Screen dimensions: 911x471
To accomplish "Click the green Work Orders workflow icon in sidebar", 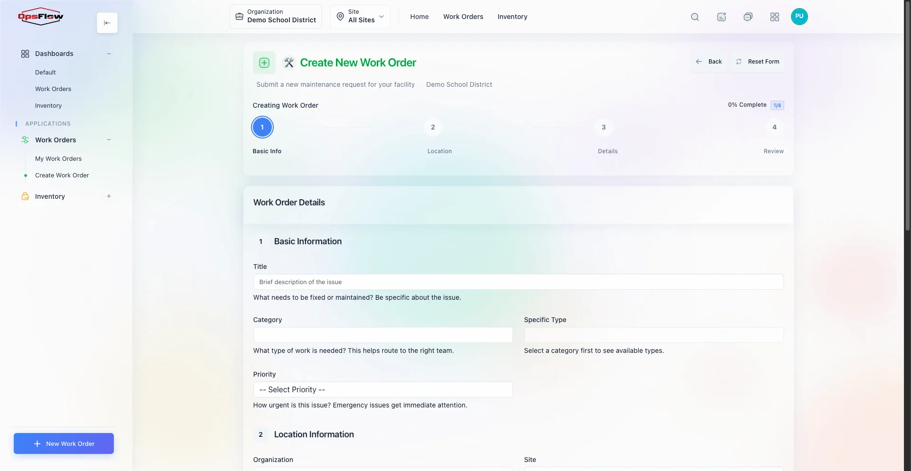I will point(25,140).
